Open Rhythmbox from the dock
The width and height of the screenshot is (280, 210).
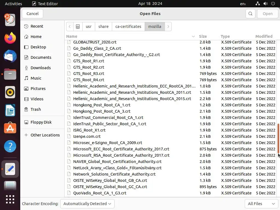(10, 92)
